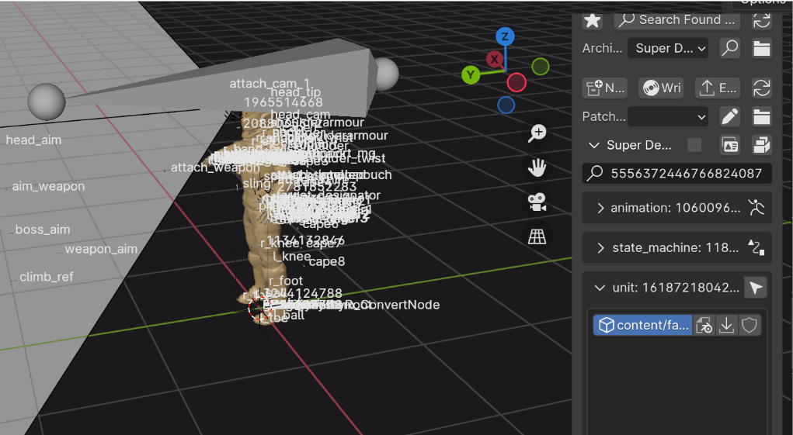Click the weapon_aim bone label

[101, 249]
